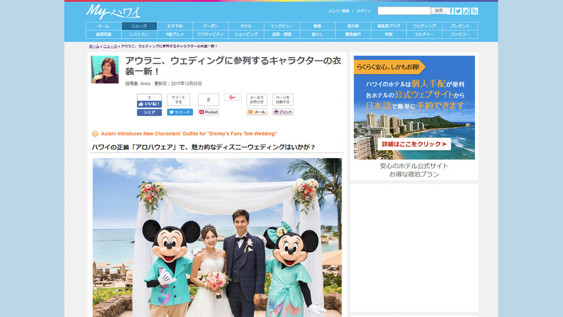Open the おすすめ menu tab
The image size is (563, 317).
pos(175,26)
